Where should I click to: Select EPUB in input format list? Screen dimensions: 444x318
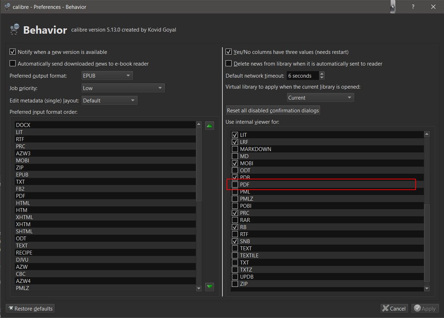tap(22, 175)
